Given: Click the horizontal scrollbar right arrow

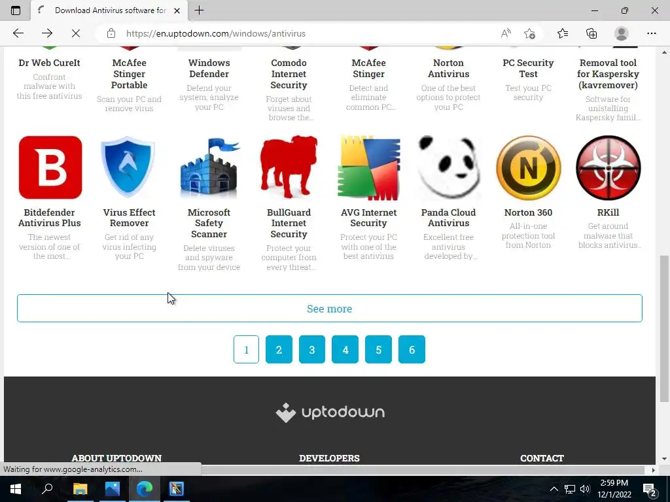Looking at the screenshot, I should [653, 470].
